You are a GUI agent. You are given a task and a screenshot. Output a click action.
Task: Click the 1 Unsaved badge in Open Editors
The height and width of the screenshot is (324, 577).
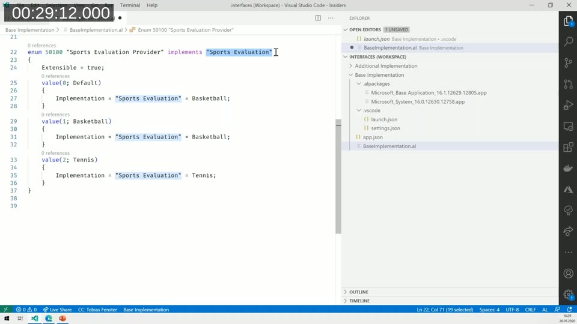click(x=396, y=30)
